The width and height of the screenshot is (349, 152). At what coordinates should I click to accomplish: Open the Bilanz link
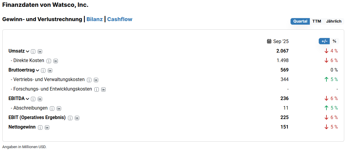point(95,19)
